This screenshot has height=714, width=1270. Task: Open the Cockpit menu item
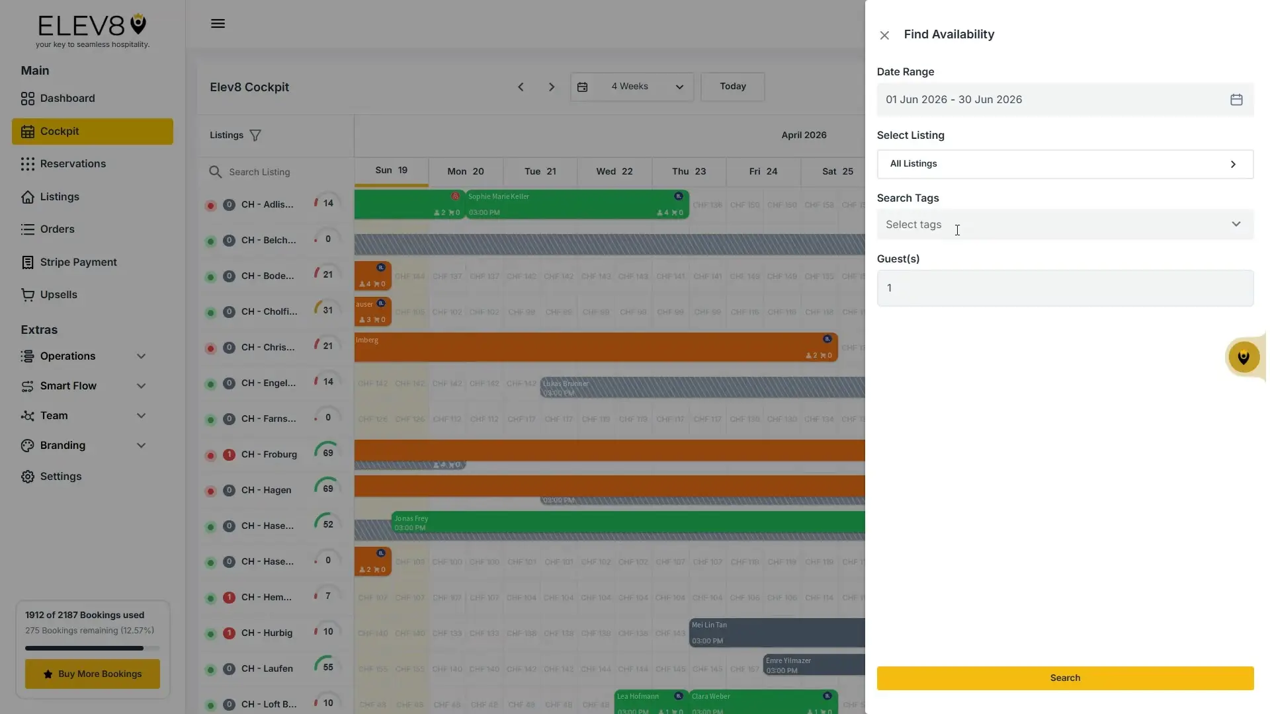coord(93,132)
